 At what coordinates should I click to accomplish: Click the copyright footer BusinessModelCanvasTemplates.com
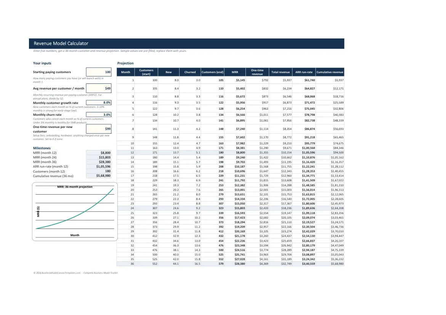[75, 273]
